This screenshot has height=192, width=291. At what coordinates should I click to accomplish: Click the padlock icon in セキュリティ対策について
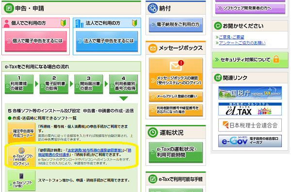pos(276,59)
